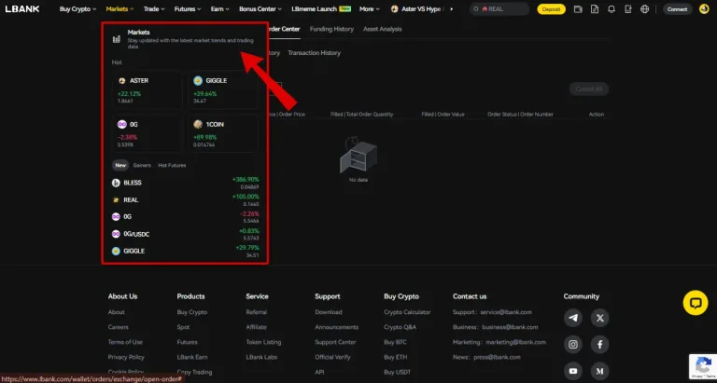The image size is (717, 383).
Task: Open the Terms of Use footer link
Action: pos(125,342)
